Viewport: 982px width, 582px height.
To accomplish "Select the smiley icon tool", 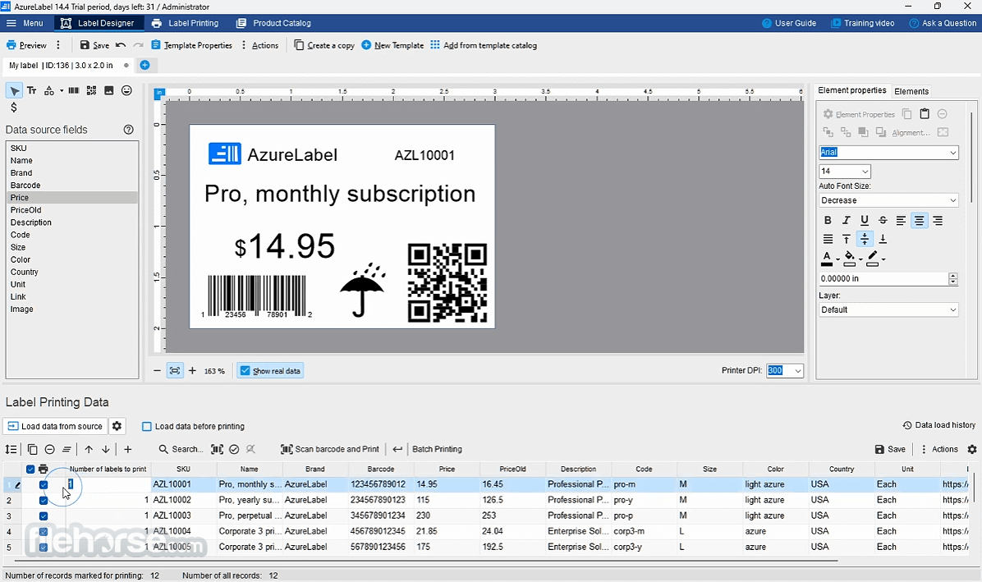I will point(126,91).
